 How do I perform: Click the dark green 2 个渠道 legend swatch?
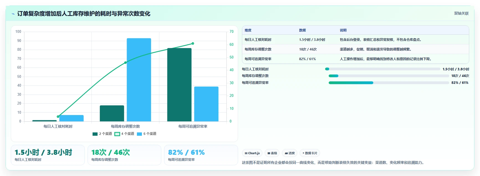tap(95, 134)
